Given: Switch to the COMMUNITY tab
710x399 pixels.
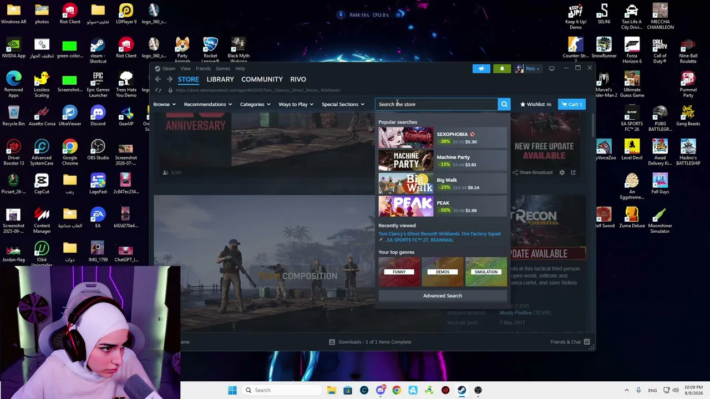Looking at the screenshot, I should pos(262,79).
